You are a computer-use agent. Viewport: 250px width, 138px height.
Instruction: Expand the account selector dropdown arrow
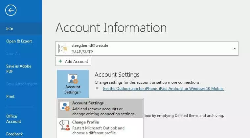(235, 48)
